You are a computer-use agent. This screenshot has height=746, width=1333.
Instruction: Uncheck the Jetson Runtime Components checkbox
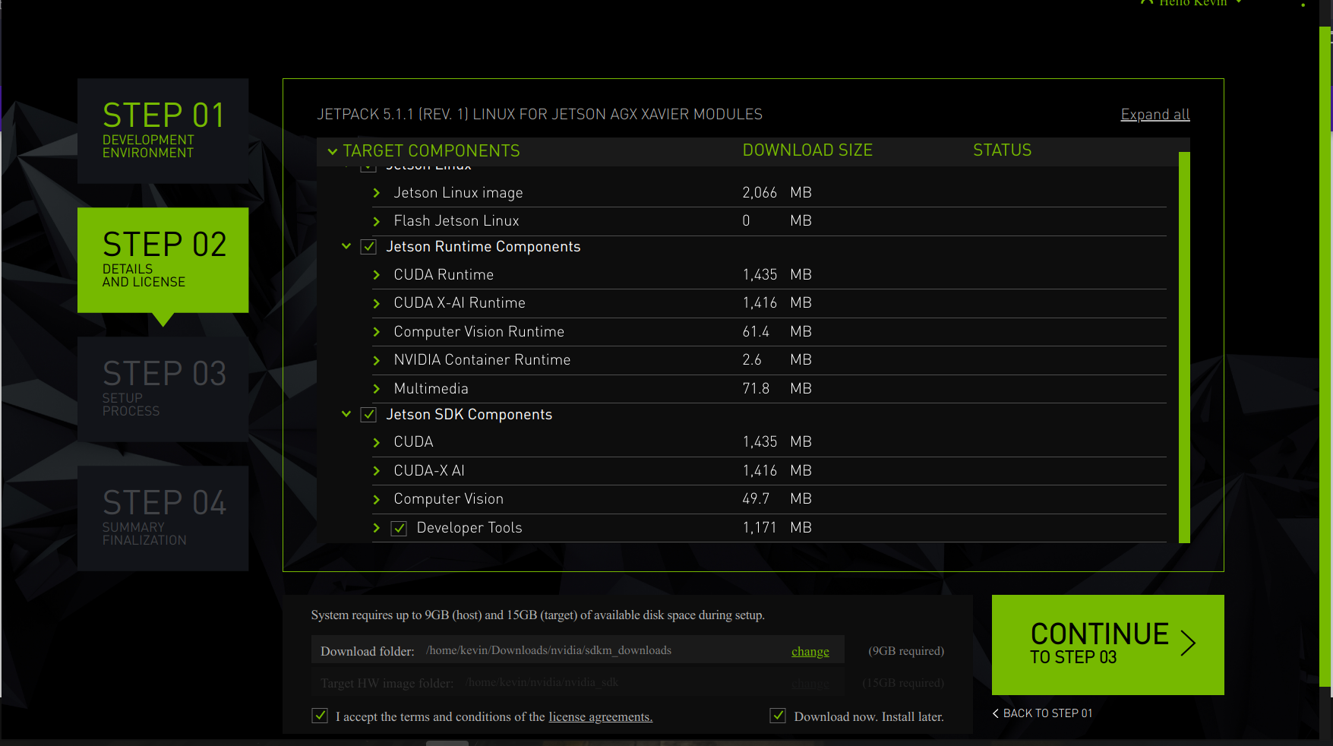pos(368,246)
